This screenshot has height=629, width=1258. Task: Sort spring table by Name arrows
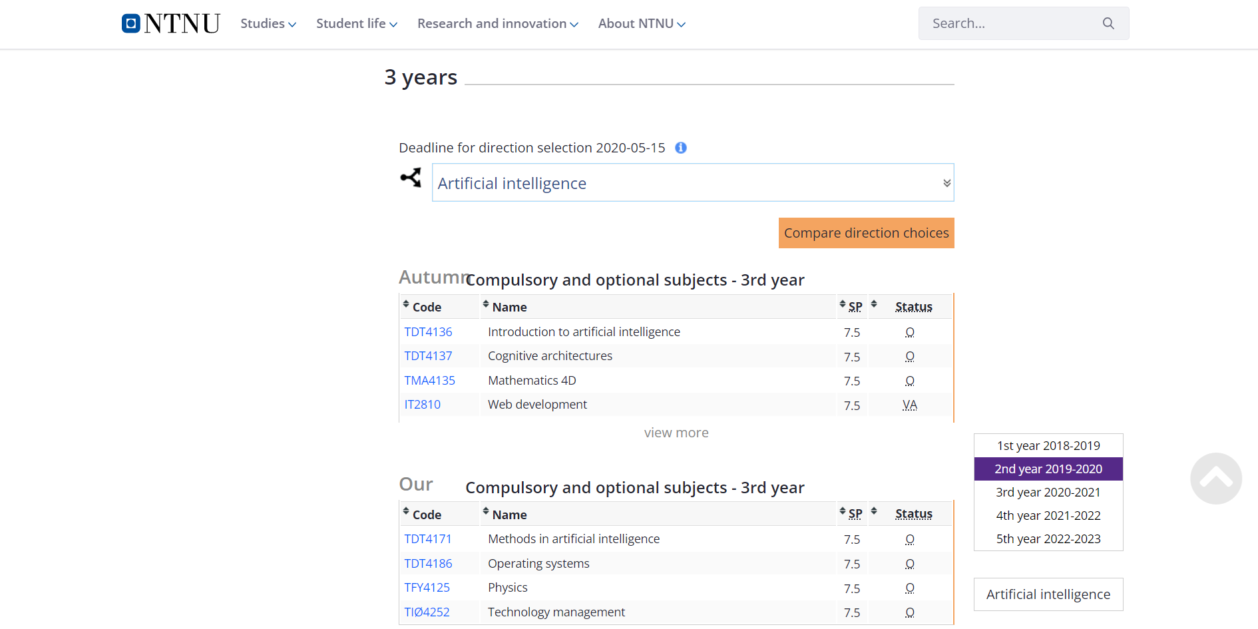(486, 511)
